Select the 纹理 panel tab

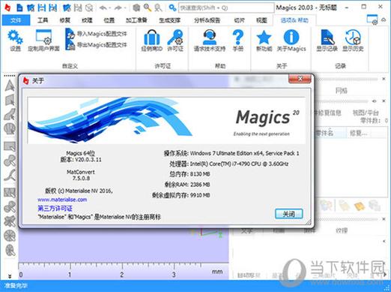pyautogui.click(x=342, y=230)
